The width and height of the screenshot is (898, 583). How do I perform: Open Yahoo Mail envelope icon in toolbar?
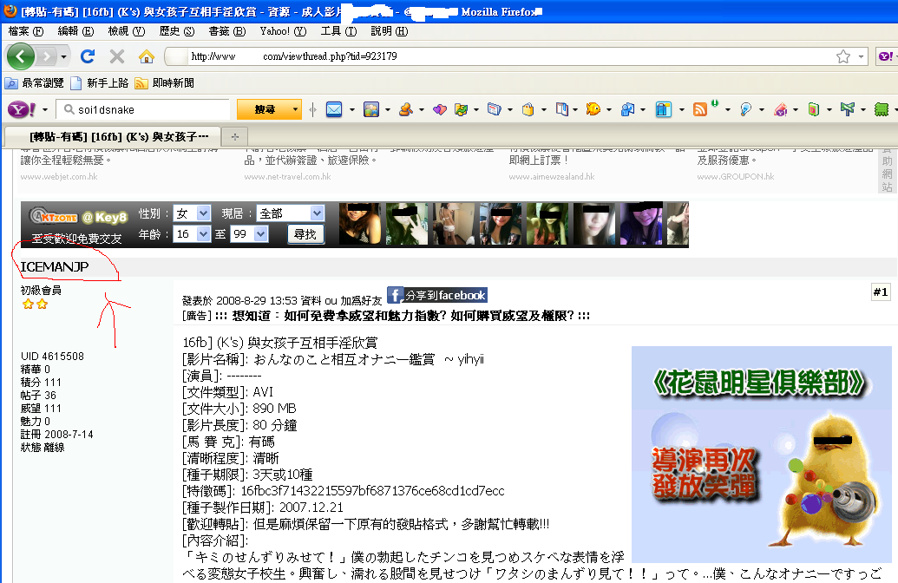pos(334,109)
